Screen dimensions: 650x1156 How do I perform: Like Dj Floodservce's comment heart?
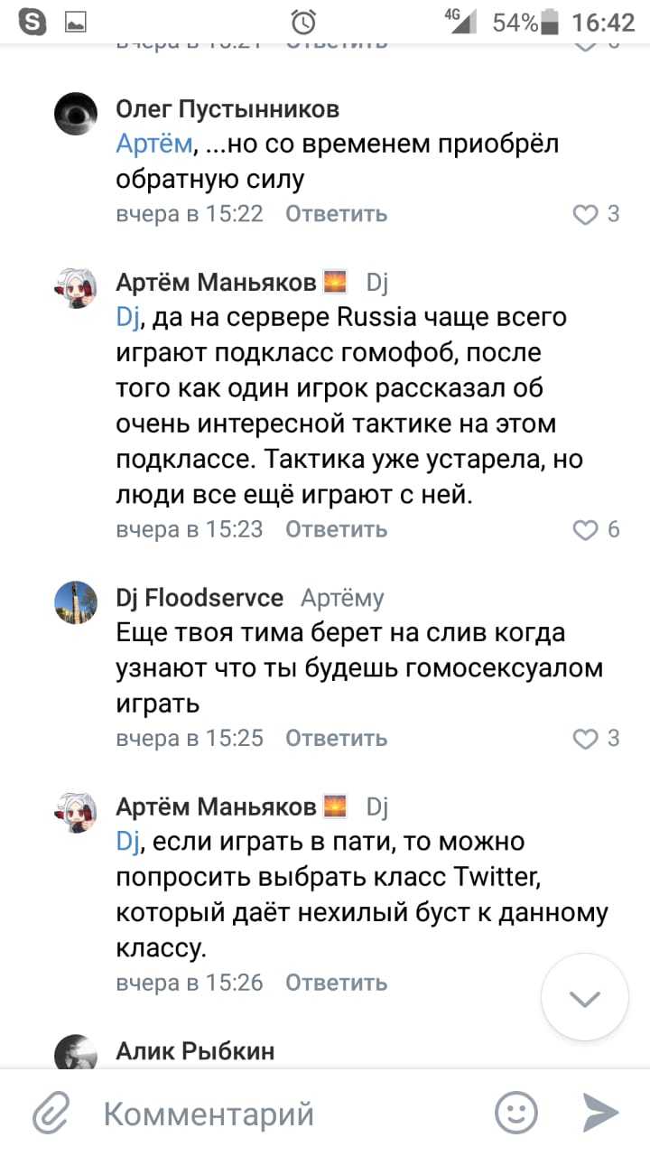pos(587,738)
